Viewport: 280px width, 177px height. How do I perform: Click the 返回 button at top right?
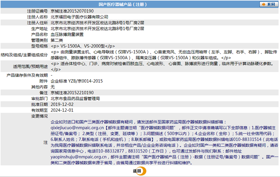pos(269,4)
